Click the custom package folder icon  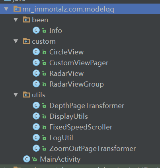tap(27, 41)
